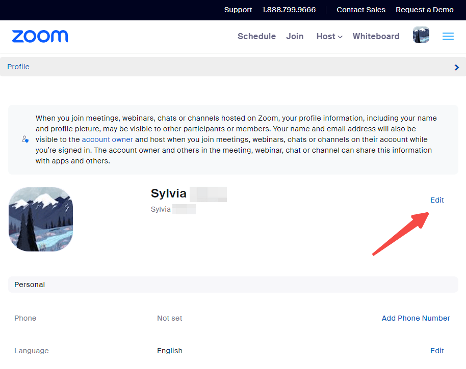Click Request a Demo

tap(425, 10)
